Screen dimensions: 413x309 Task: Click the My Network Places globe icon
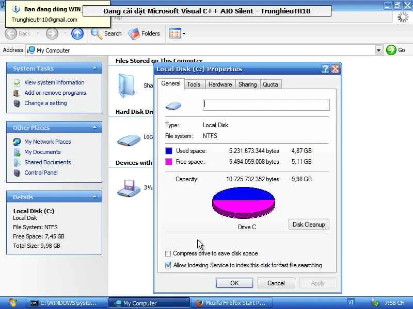17,142
